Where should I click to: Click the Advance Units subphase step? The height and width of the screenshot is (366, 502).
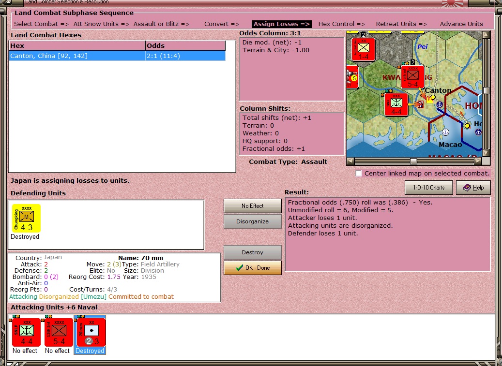pyautogui.click(x=461, y=24)
